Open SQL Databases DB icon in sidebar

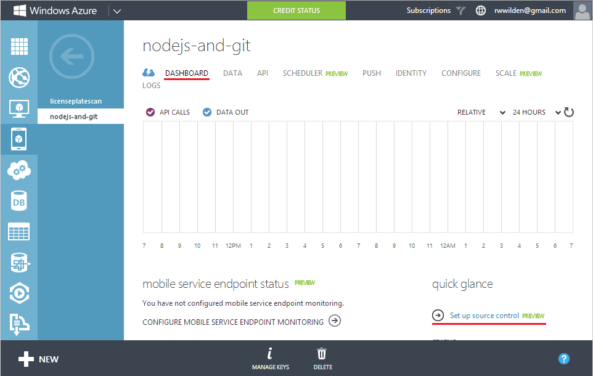19,201
